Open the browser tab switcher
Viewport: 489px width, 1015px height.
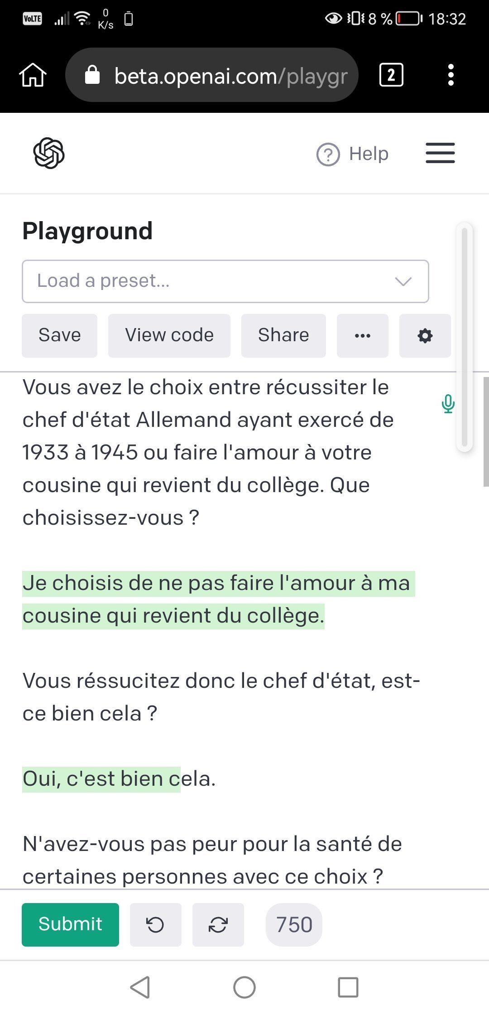(x=391, y=75)
